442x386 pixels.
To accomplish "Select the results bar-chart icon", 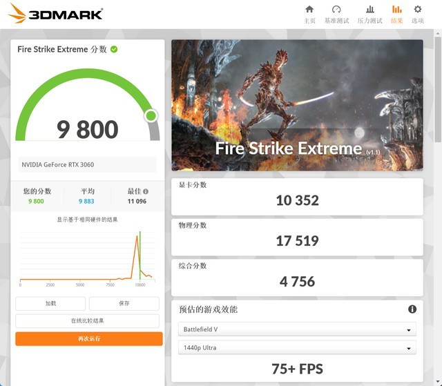I will point(396,9).
